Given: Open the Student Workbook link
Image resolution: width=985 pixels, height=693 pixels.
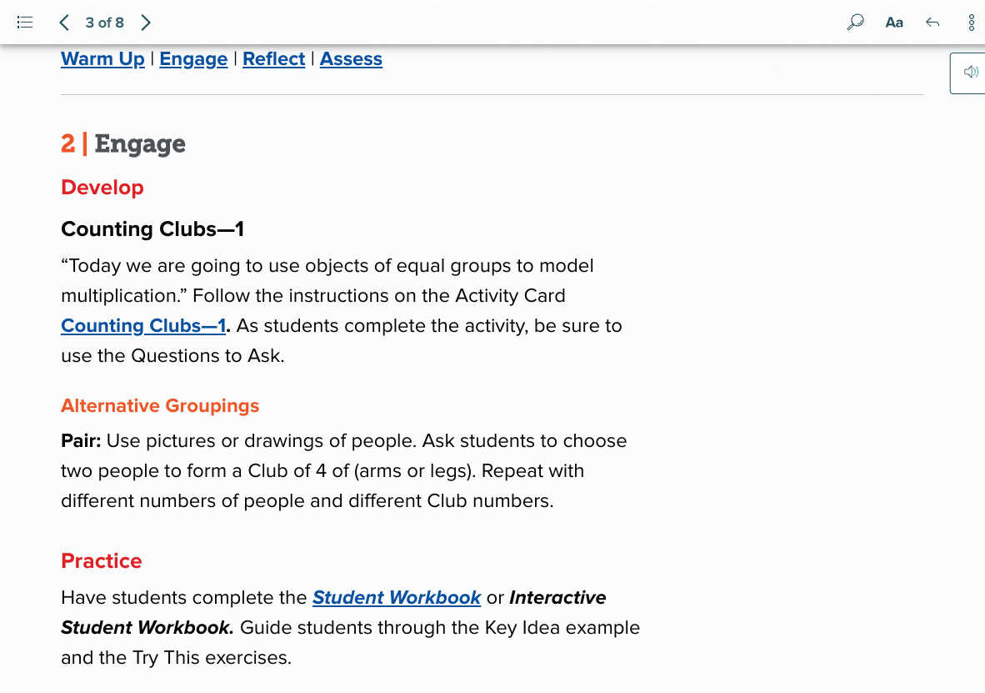Looking at the screenshot, I should 397,597.
